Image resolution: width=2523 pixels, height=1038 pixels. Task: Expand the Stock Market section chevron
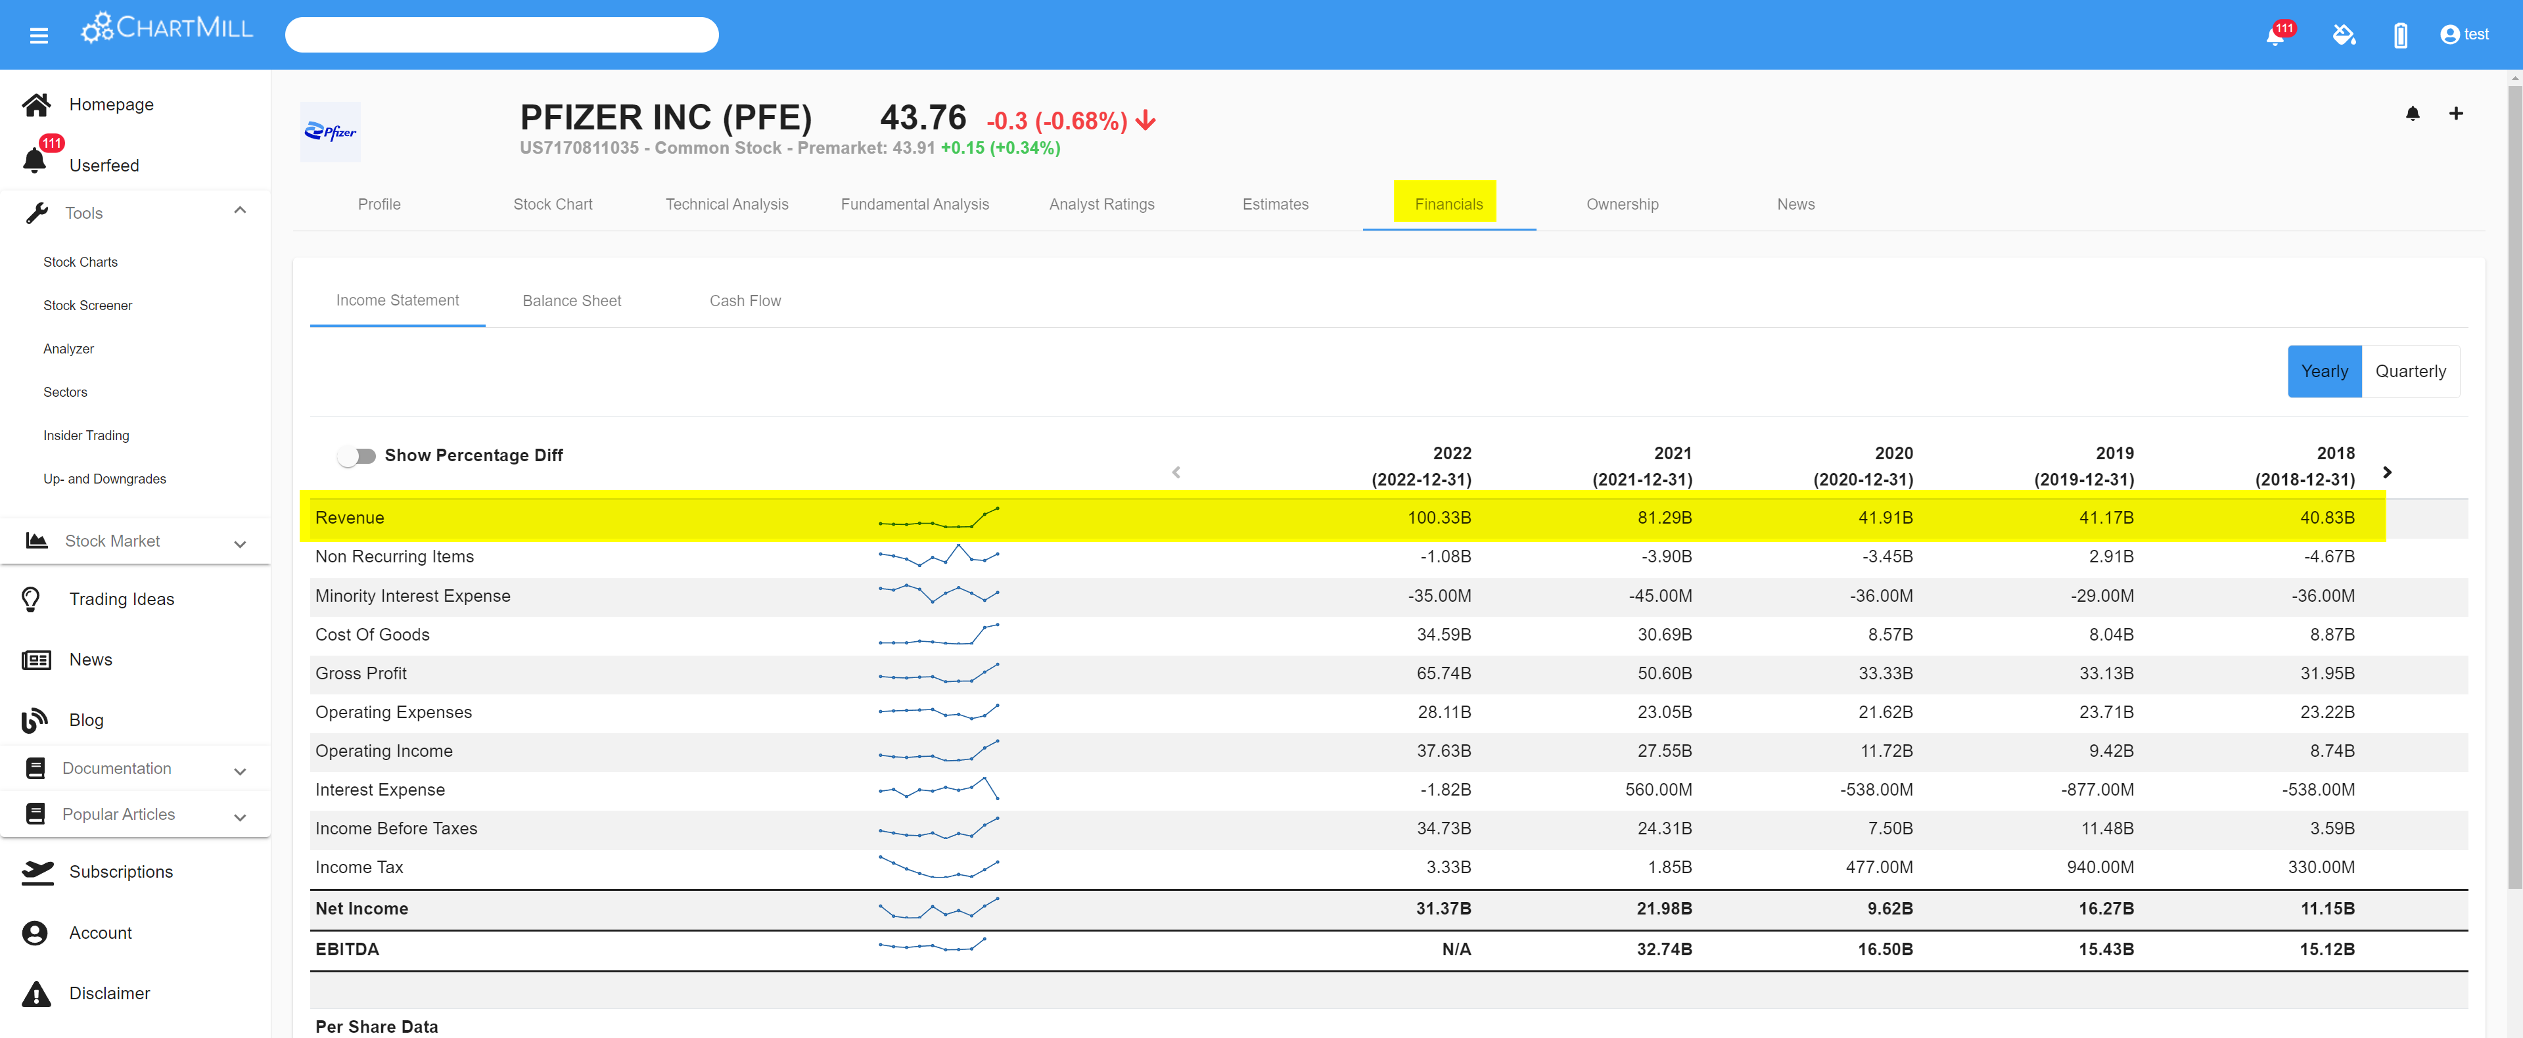(240, 545)
